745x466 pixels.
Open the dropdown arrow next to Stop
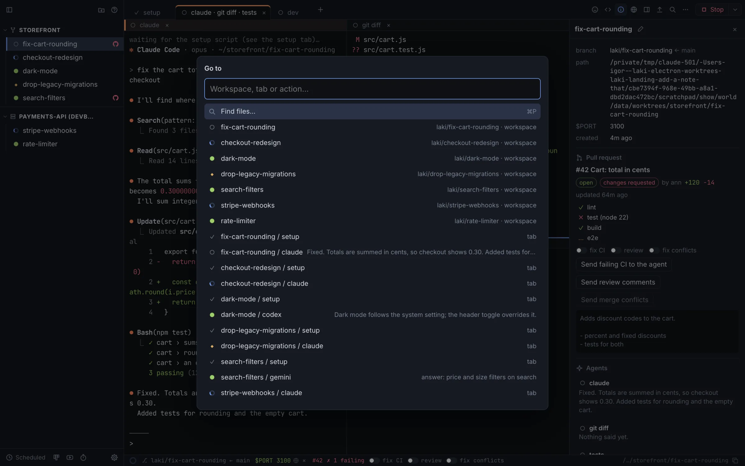coord(735,10)
